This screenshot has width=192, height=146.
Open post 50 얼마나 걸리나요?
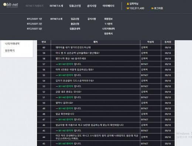pos(64,103)
